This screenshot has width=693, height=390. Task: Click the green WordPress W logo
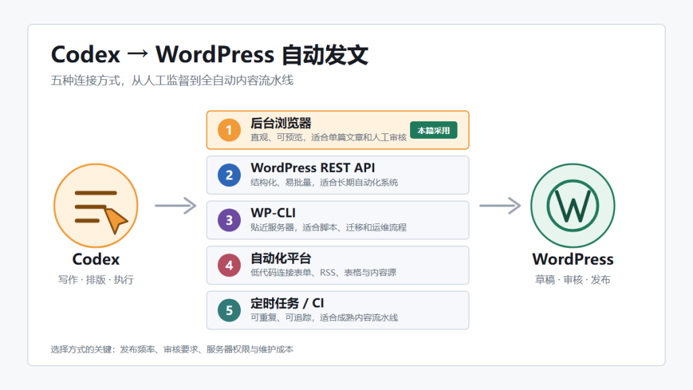(x=573, y=206)
